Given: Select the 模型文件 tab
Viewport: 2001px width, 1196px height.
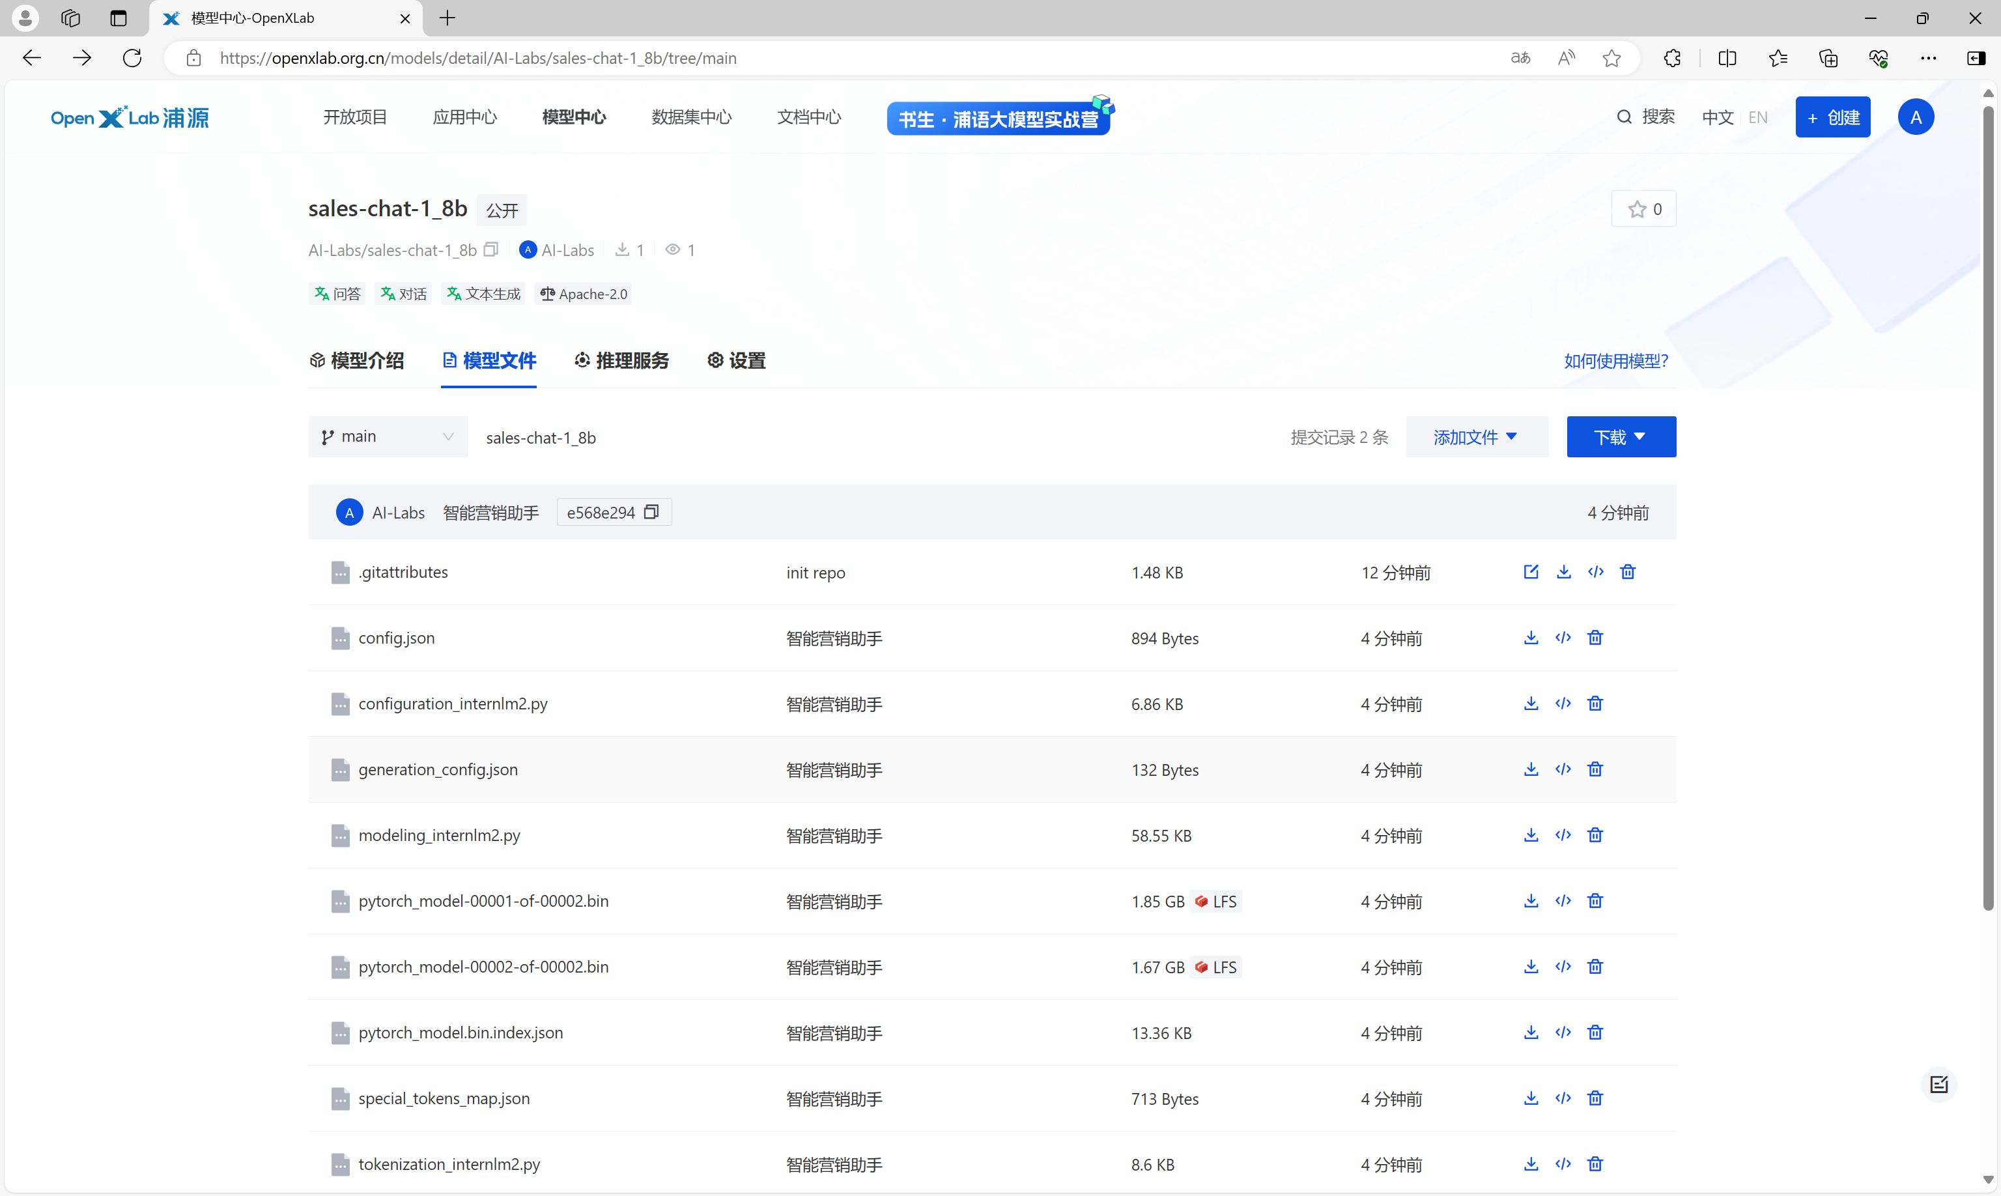Looking at the screenshot, I should pyautogui.click(x=489, y=360).
